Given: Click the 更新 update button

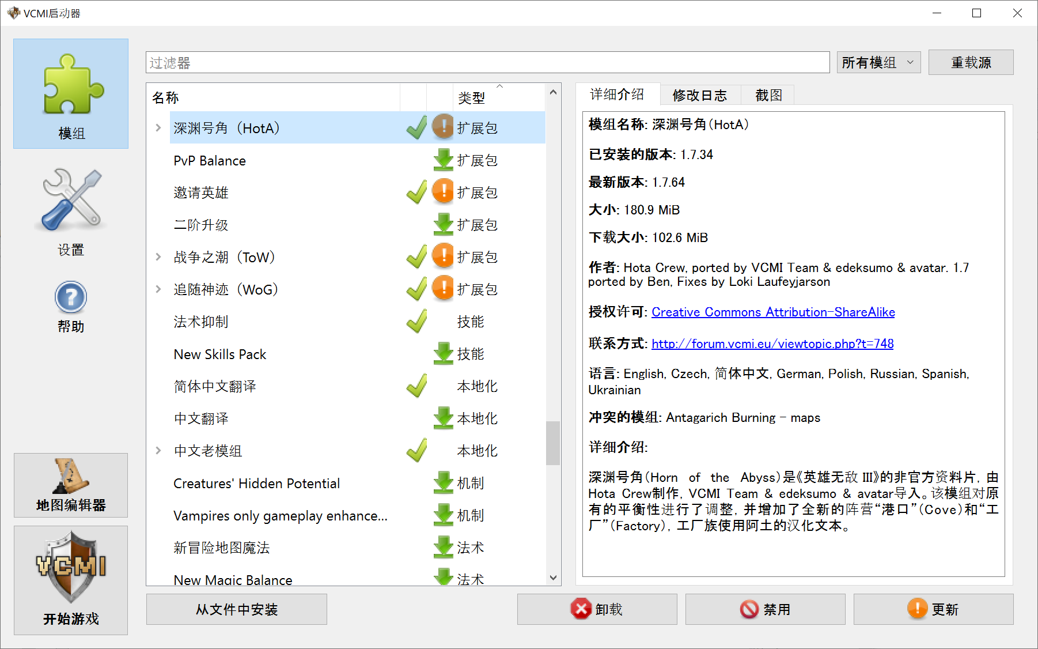Looking at the screenshot, I should [933, 609].
